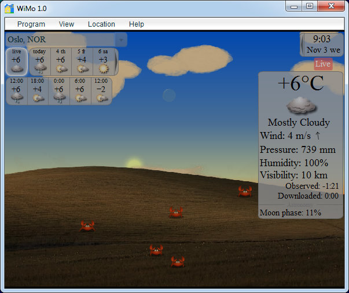Viewport: 349px width, 293px height.
Task: Click the bottommost crab
Action: coord(178,262)
